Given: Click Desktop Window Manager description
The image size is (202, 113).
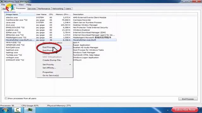Looking at the screenshot, I should pos(85,25).
